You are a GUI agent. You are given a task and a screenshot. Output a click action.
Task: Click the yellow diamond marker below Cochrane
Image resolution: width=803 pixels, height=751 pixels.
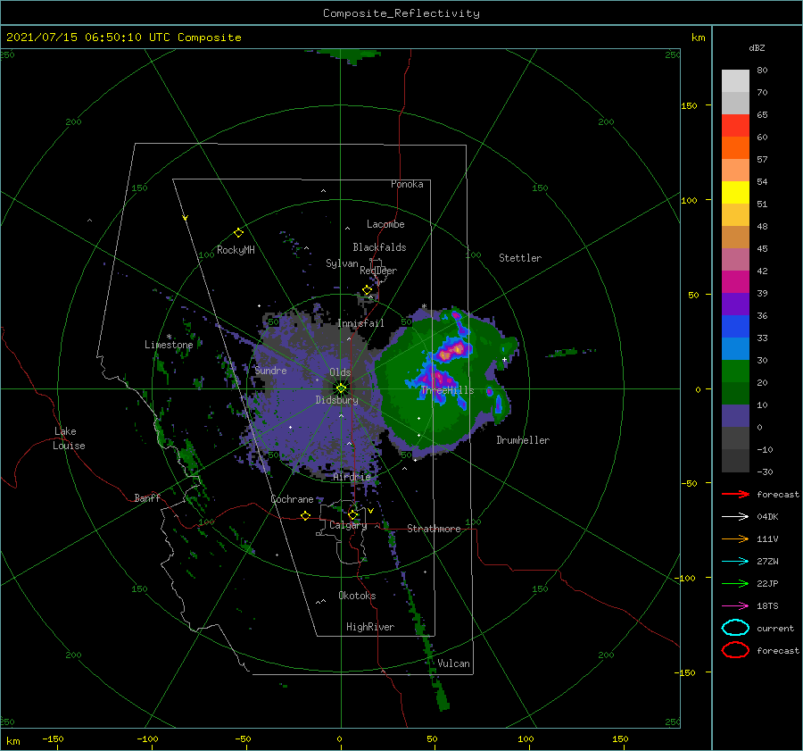(305, 515)
